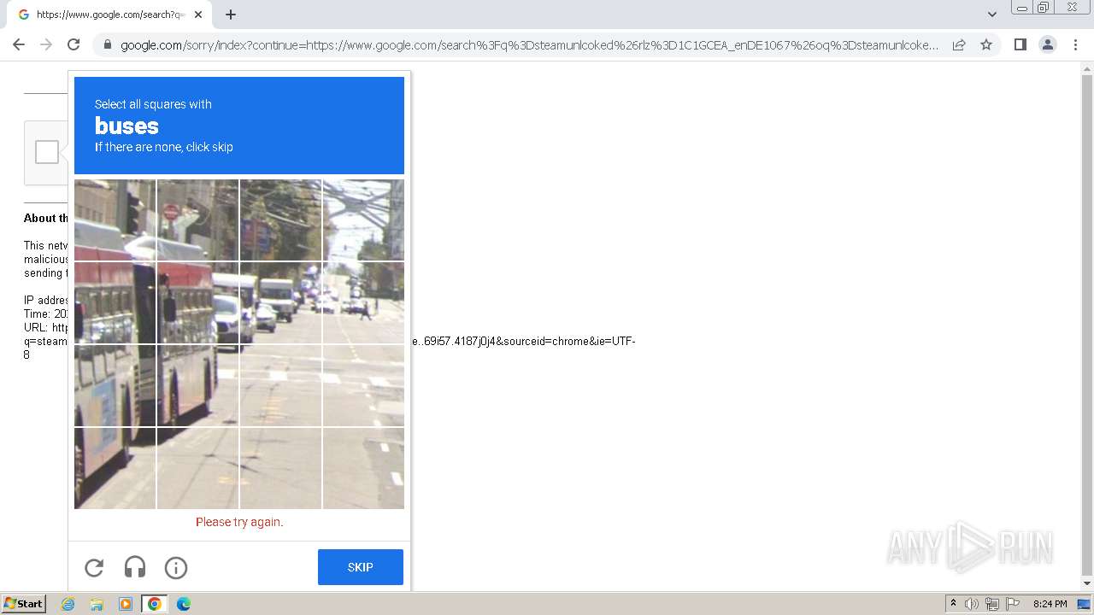Screen dimensions: 1094x615
Task: Click the address bar URL field
Action: click(529, 45)
